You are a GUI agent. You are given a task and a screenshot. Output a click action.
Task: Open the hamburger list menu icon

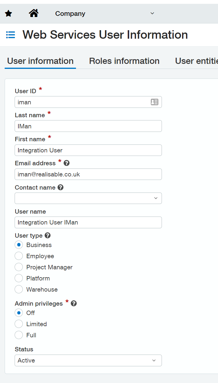tap(11, 35)
